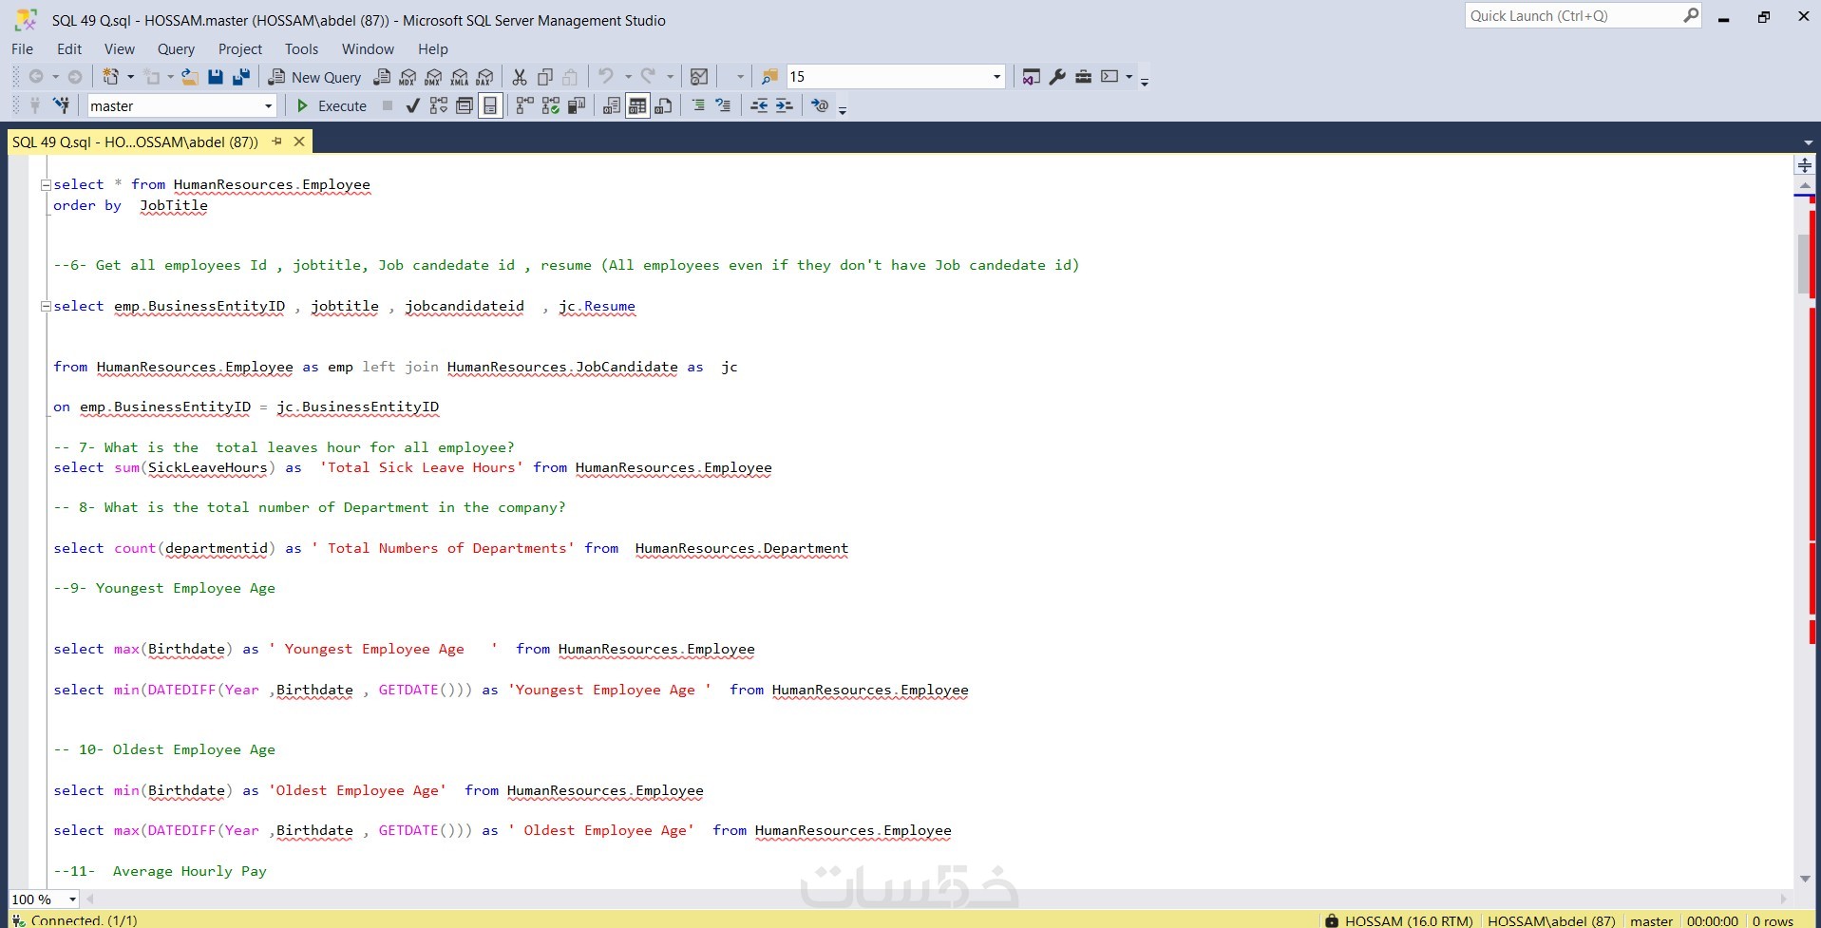The height and width of the screenshot is (928, 1821).
Task: Switch output to Results to Text
Action: [612, 105]
